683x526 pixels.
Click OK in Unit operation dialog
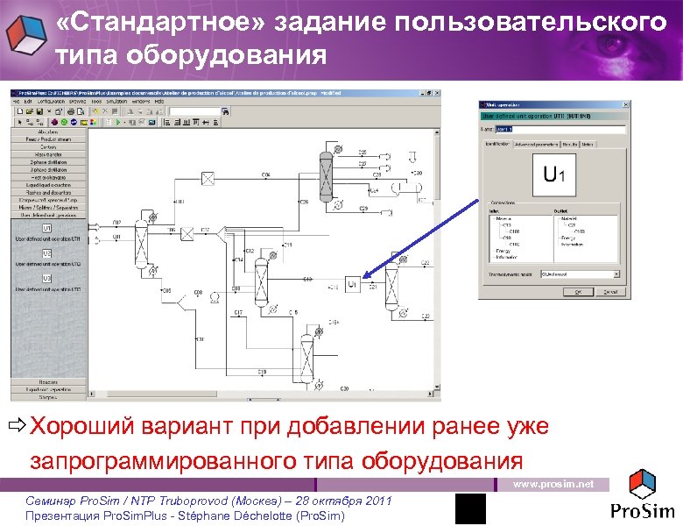click(x=578, y=292)
